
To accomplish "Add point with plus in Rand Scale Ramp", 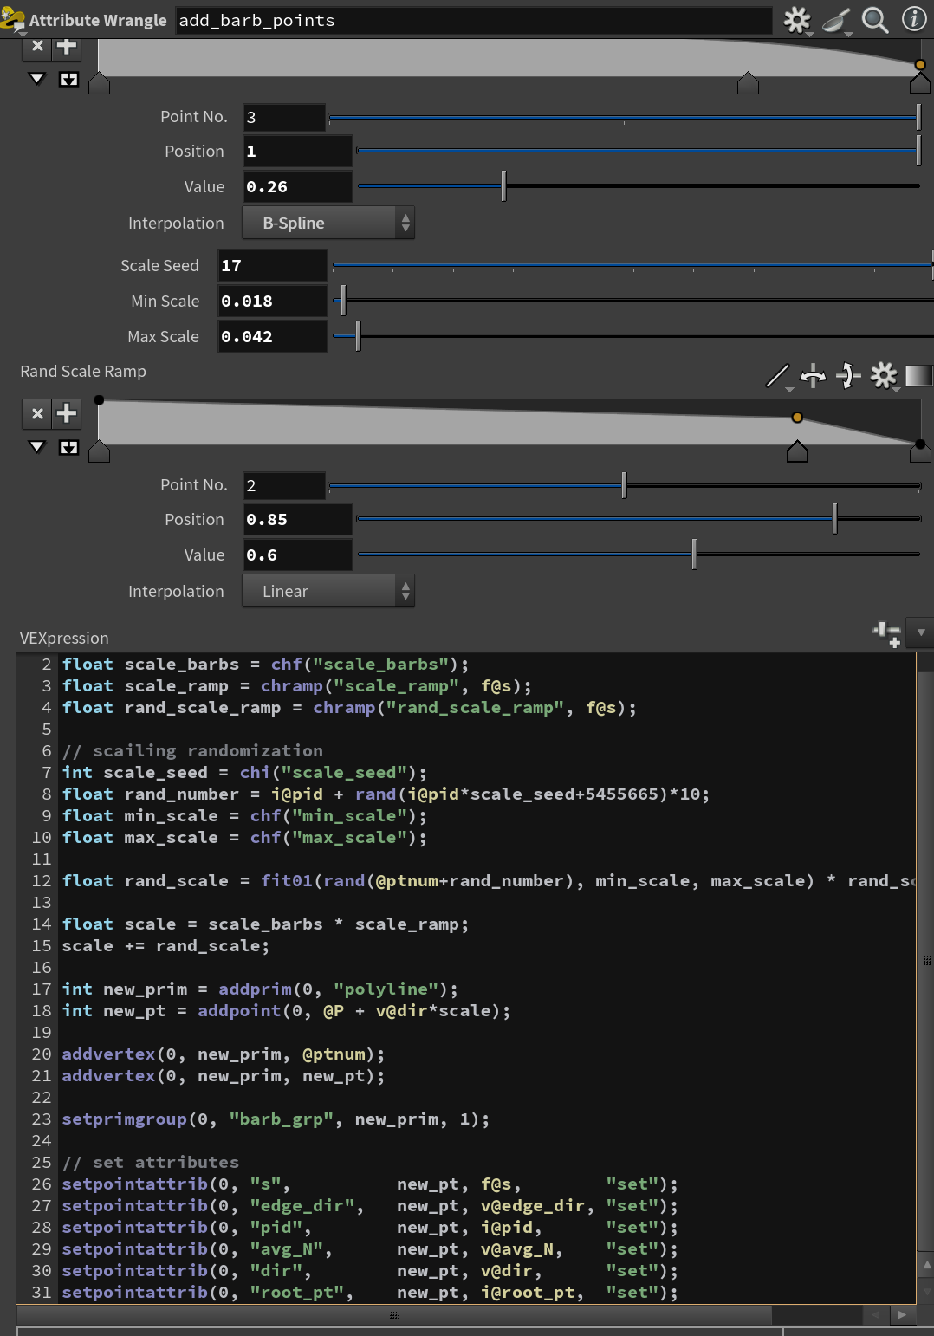I will pos(67,413).
